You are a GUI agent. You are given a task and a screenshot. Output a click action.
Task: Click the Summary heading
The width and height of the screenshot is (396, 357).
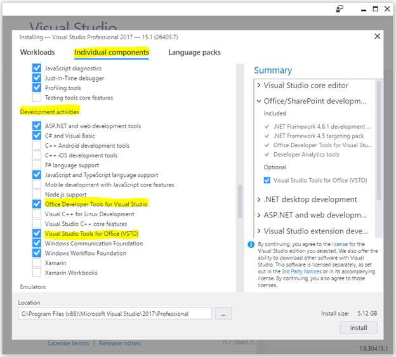point(273,70)
